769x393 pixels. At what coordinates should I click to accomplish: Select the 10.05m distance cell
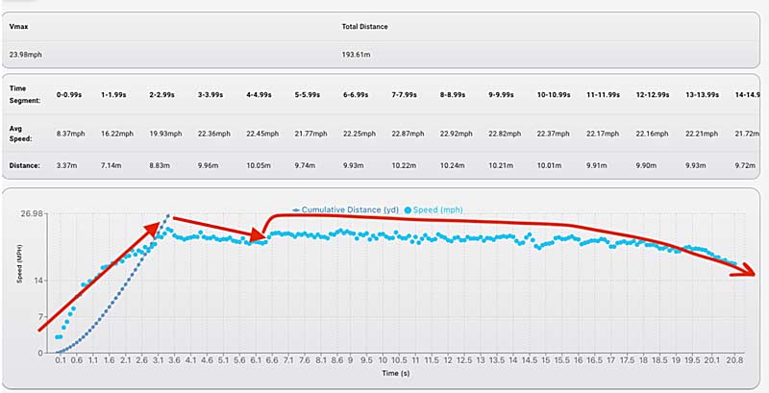[259, 165]
